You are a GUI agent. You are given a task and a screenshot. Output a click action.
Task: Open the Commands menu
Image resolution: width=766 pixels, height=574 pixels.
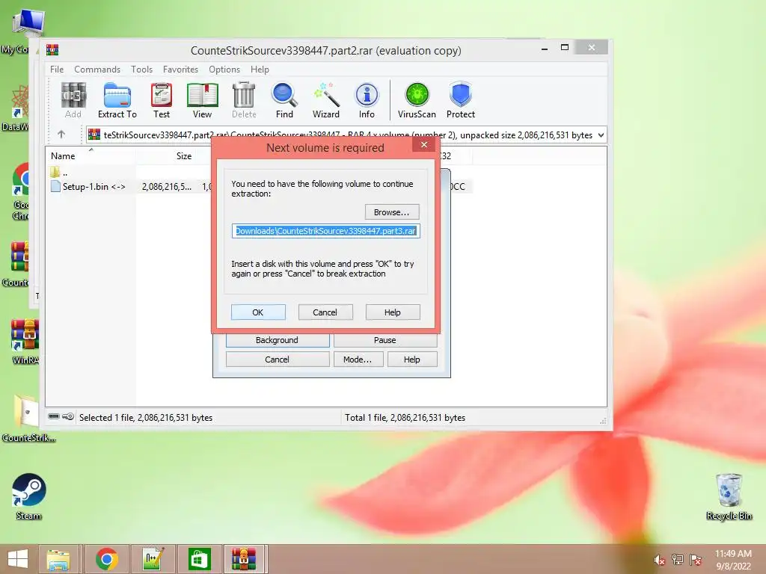point(97,70)
